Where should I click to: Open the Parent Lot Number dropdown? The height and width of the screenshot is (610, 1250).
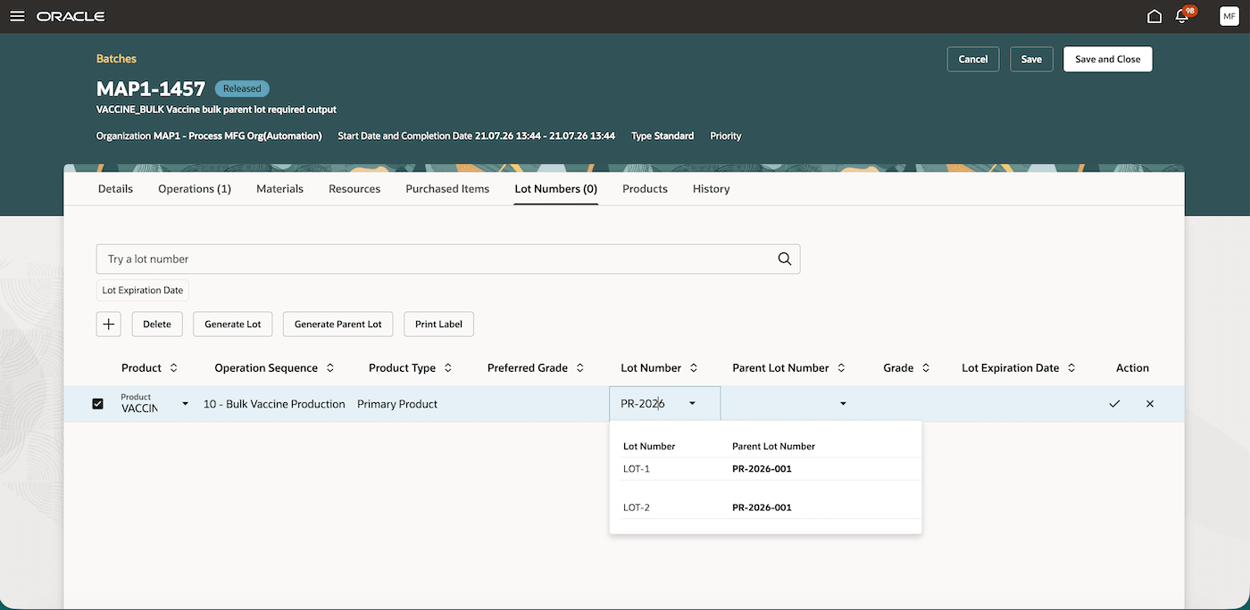[843, 404]
